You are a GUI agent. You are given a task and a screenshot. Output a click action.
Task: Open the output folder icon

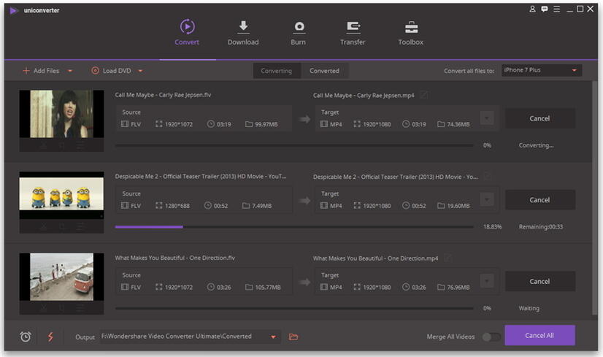coord(293,337)
